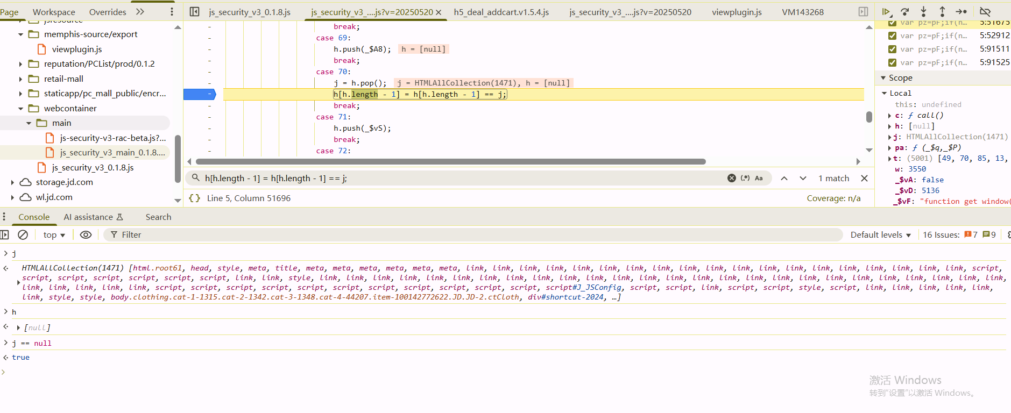Open the Default levels dropdown

point(880,235)
